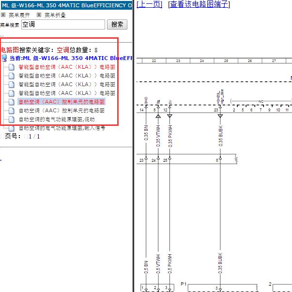Click wire label 0,35 BN in diagram
Image resolution: width=292 pixels, height=292 pixels.
pos(146,133)
